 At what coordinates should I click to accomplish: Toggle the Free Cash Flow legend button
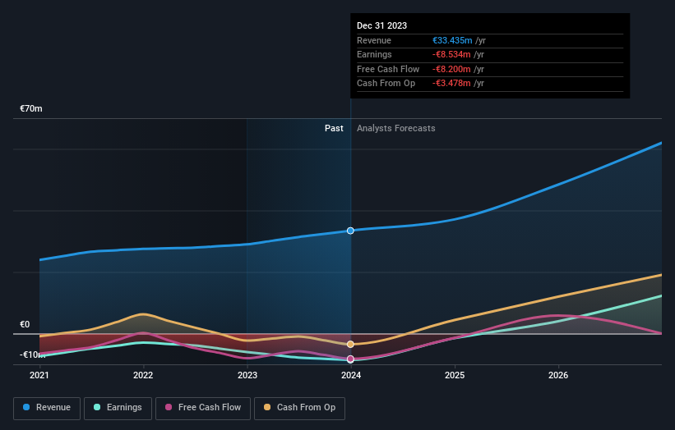[203, 408]
